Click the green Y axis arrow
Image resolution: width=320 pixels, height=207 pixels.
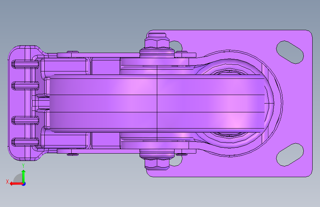(24, 176)
